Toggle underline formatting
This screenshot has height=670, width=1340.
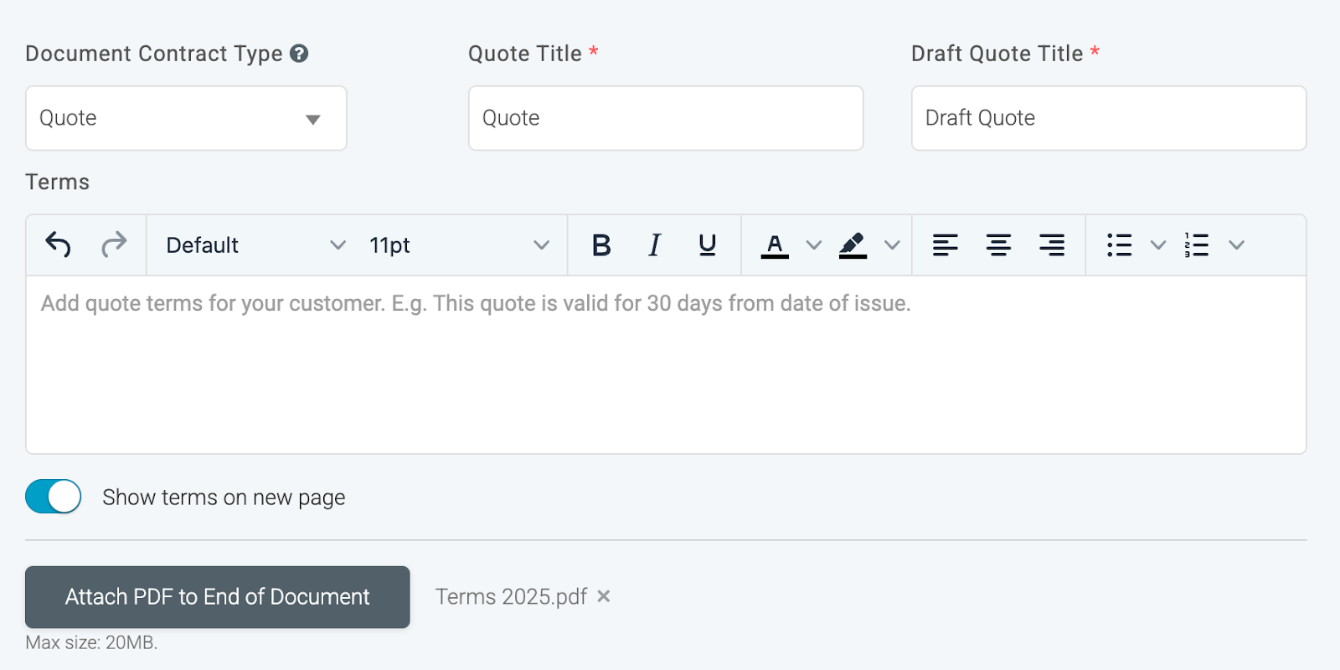tap(708, 245)
